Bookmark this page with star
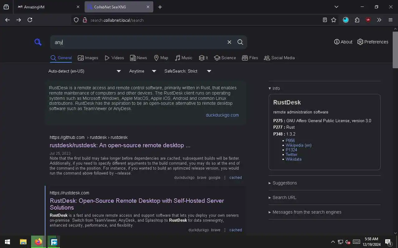Screen dimensions: 398x248 (x=334, y=20)
